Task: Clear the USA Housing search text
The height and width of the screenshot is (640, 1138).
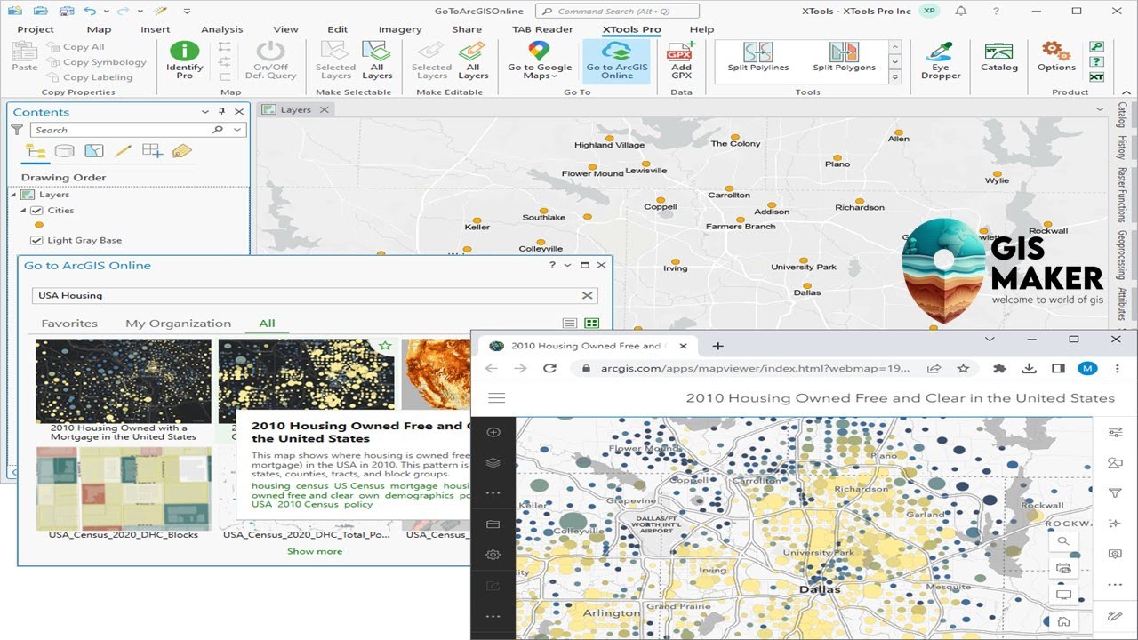Action: [588, 295]
